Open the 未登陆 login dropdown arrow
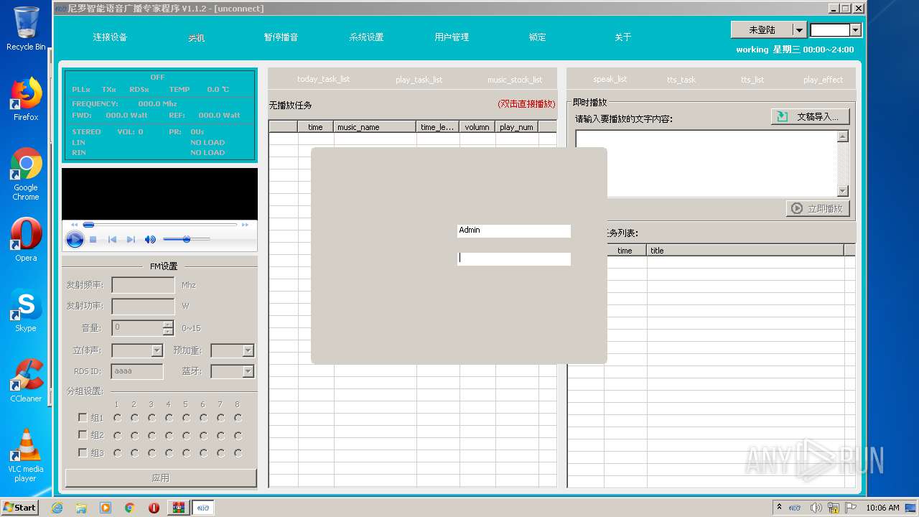Viewport: 919px width, 517px height. (799, 29)
